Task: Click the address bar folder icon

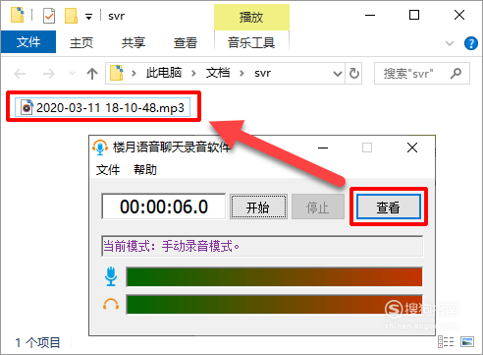Action: coord(117,73)
